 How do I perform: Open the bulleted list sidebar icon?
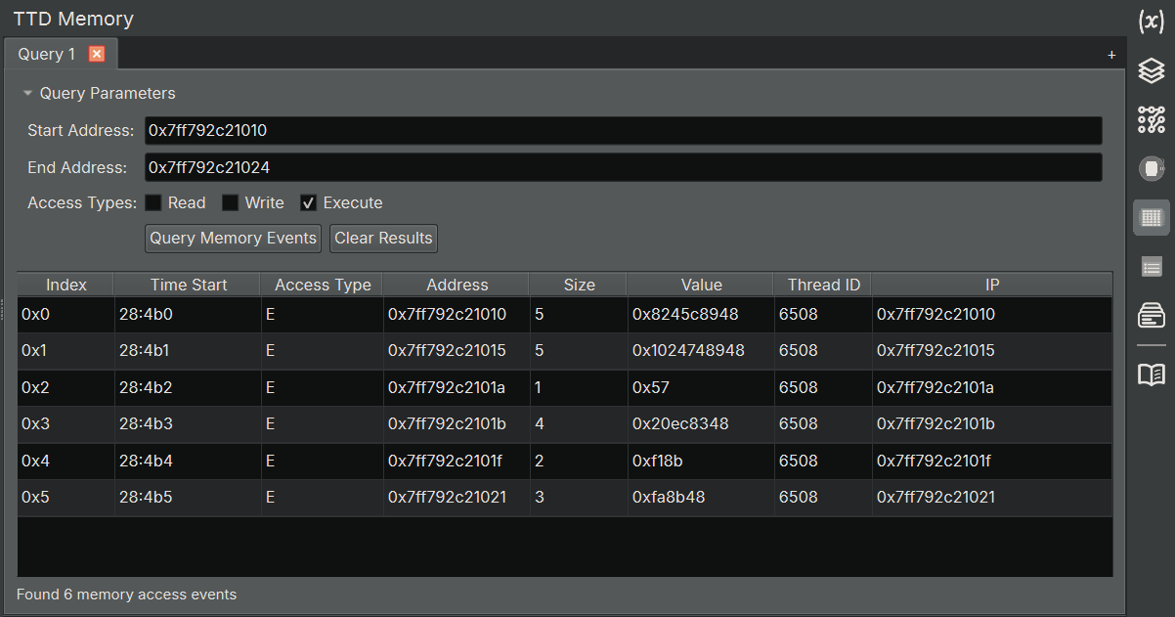coord(1151,266)
